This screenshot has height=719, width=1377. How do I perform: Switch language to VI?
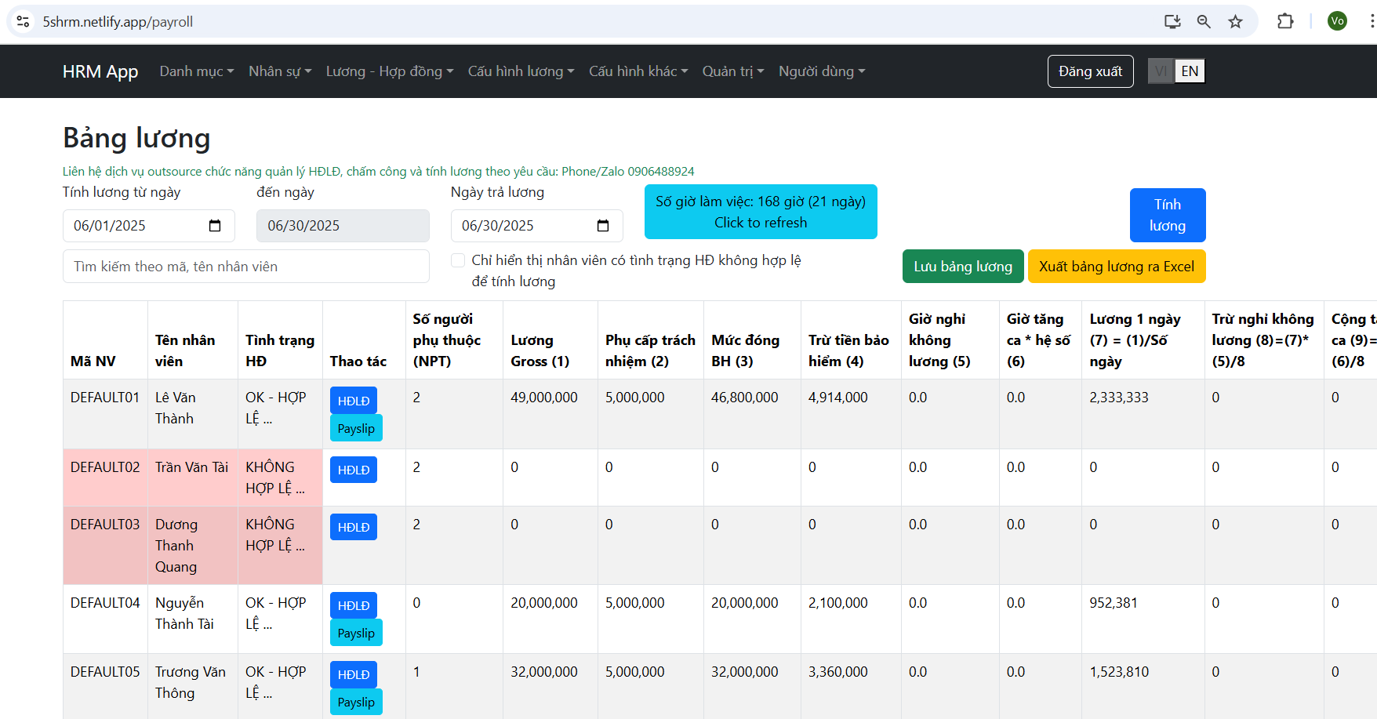(1161, 71)
